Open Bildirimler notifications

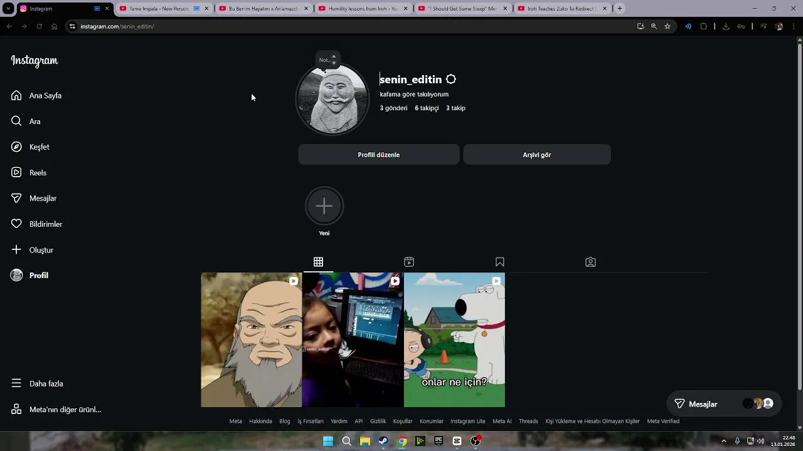pyautogui.click(x=36, y=224)
